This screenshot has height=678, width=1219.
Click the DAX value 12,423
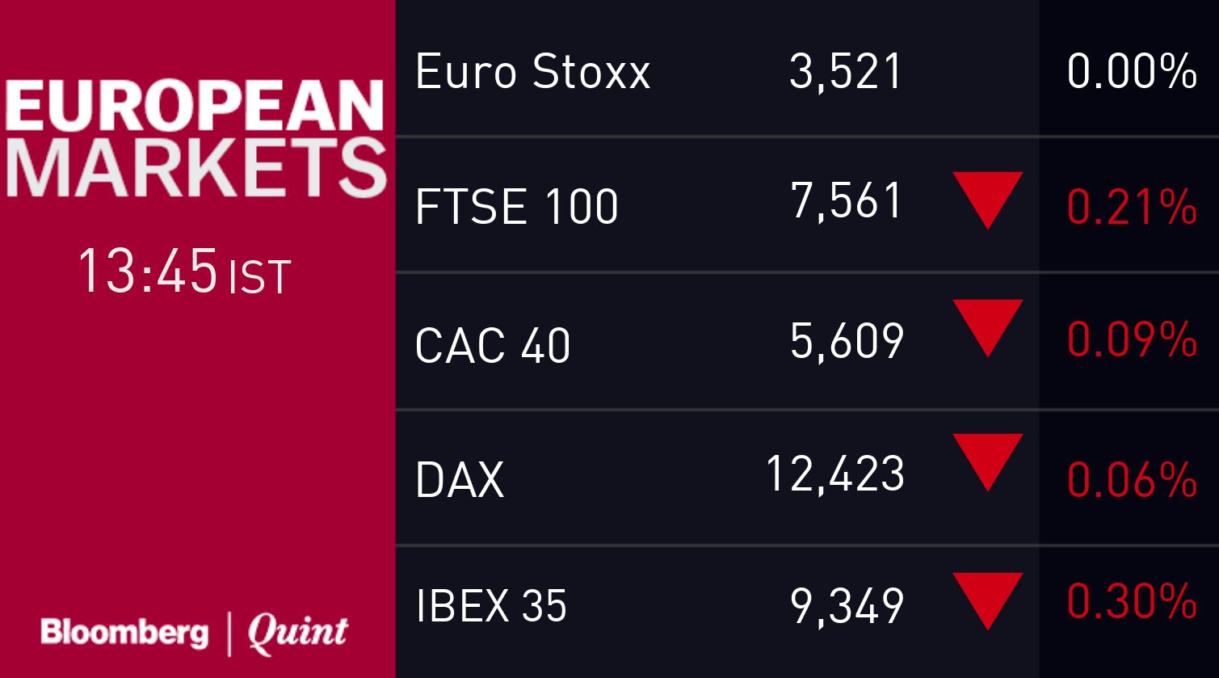[x=834, y=474]
